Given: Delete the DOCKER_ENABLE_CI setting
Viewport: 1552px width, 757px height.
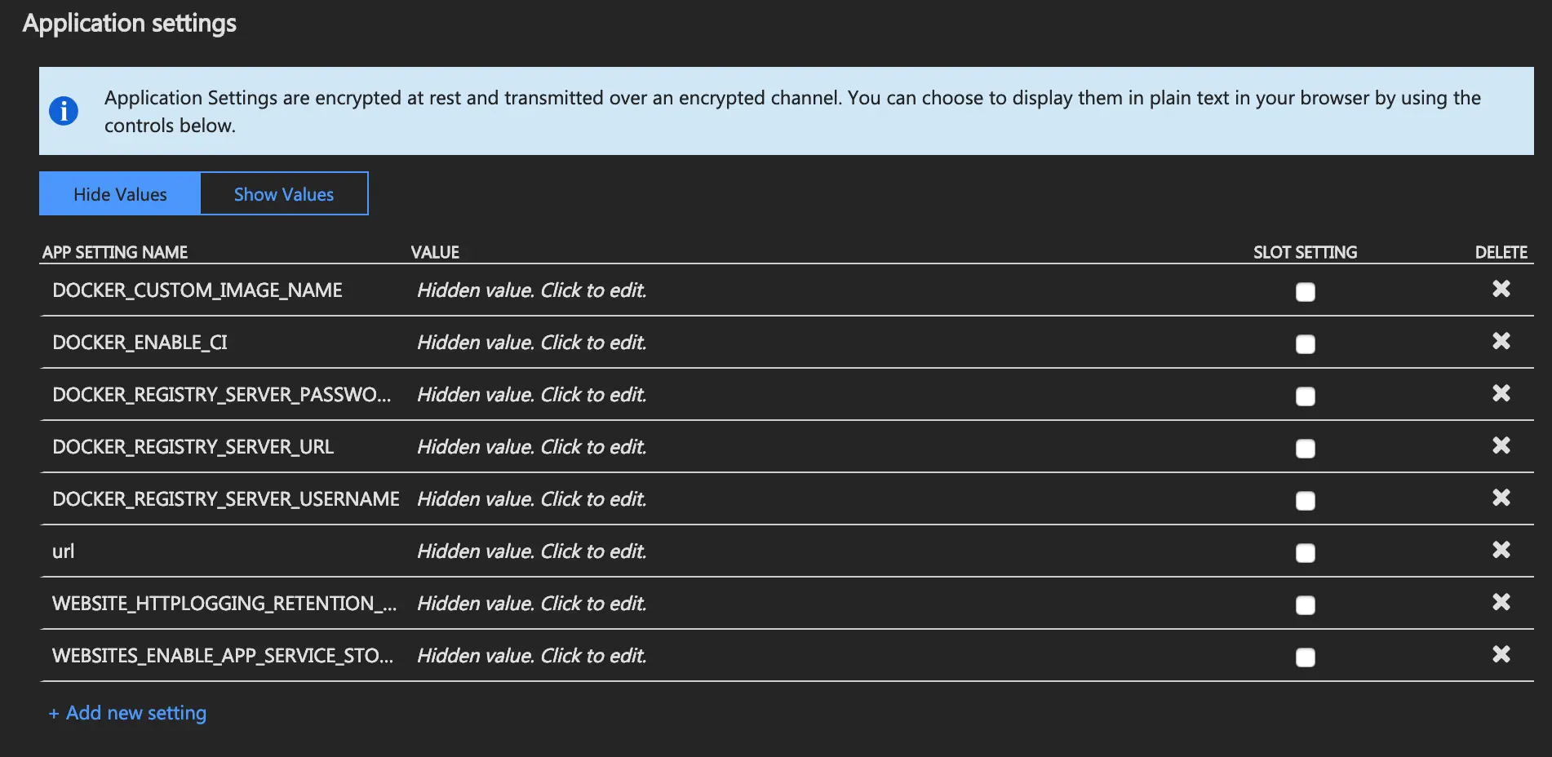Looking at the screenshot, I should click(1501, 341).
